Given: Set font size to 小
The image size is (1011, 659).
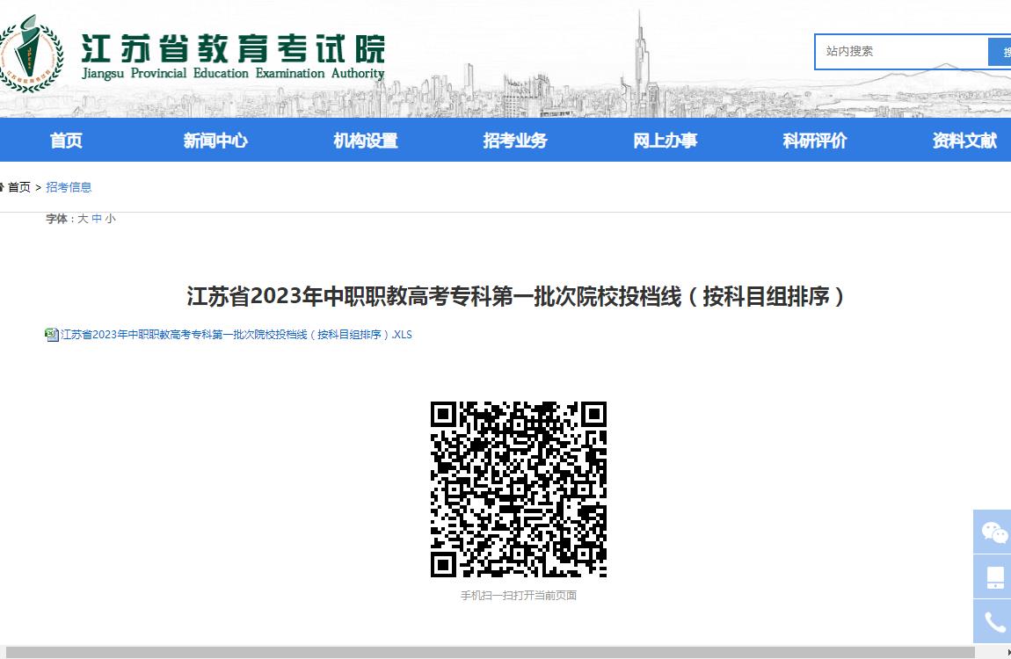Looking at the screenshot, I should tap(110, 219).
